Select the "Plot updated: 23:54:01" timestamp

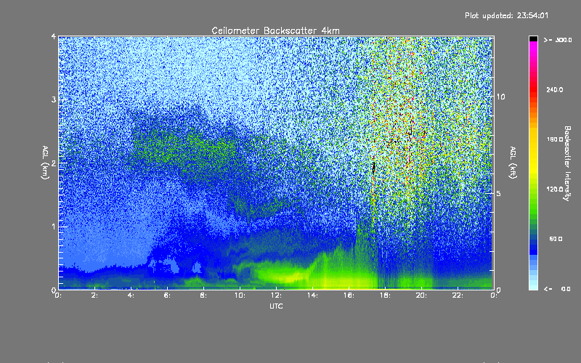coord(506,15)
